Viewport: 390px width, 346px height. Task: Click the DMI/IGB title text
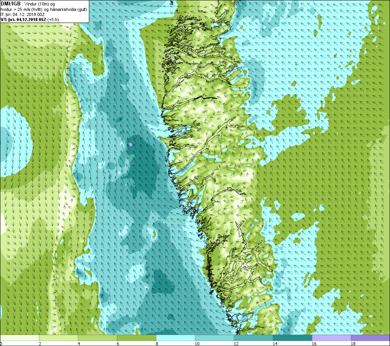pyautogui.click(x=11, y=4)
